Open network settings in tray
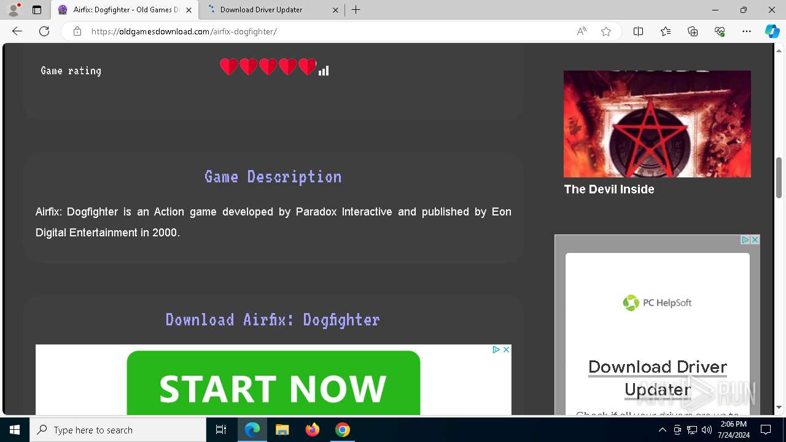 tap(692, 430)
